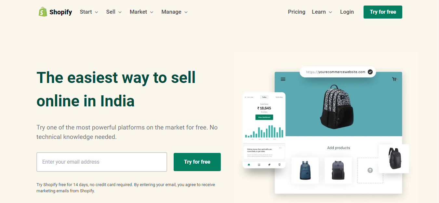Click the shopping cart icon in preview
The image size is (439, 203).
click(394, 79)
